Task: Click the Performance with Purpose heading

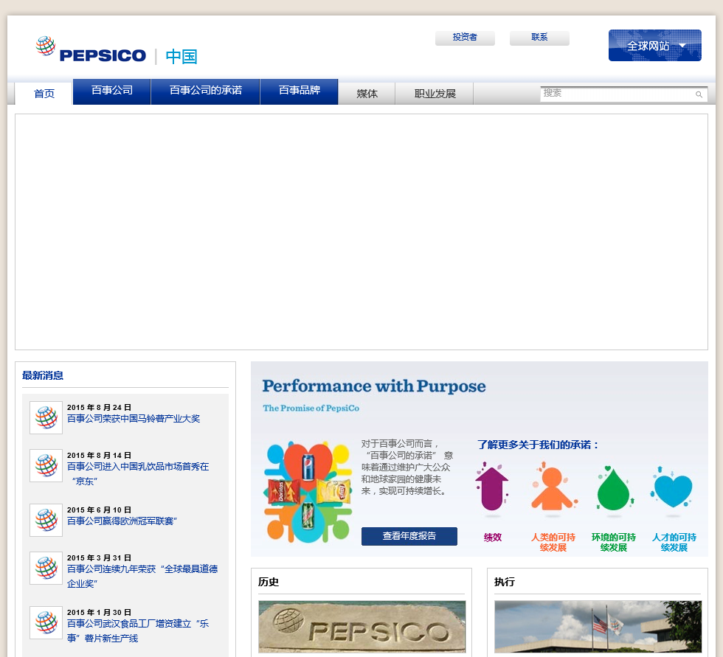Action: click(374, 386)
